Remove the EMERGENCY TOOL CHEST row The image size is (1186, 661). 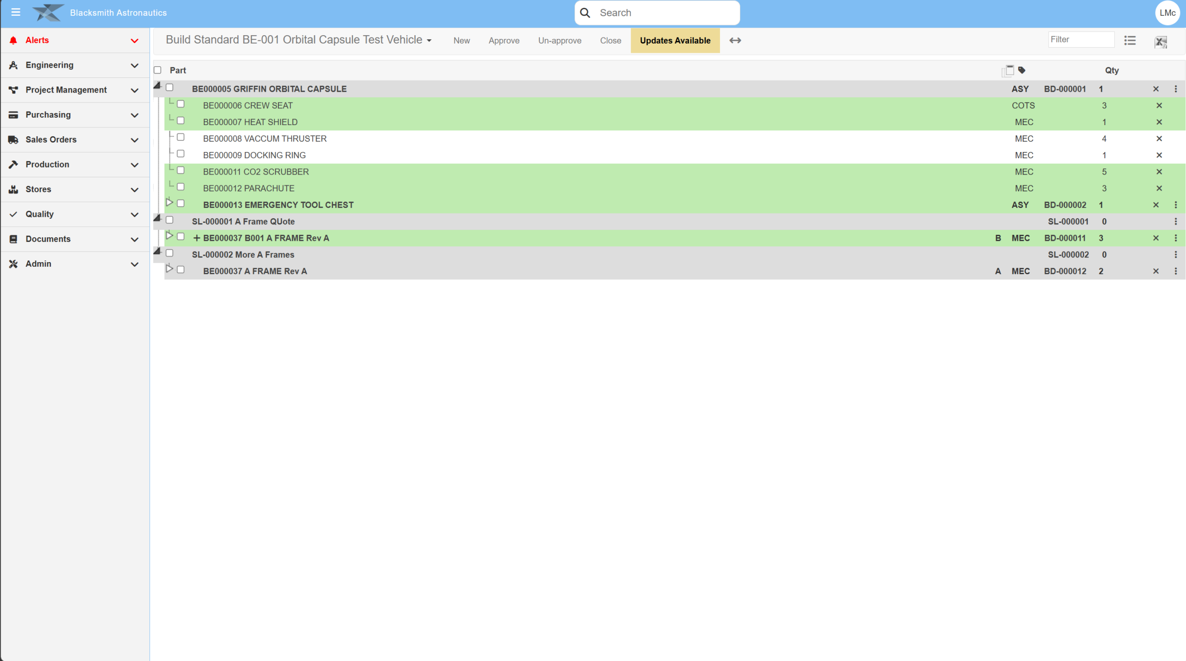(x=1156, y=205)
